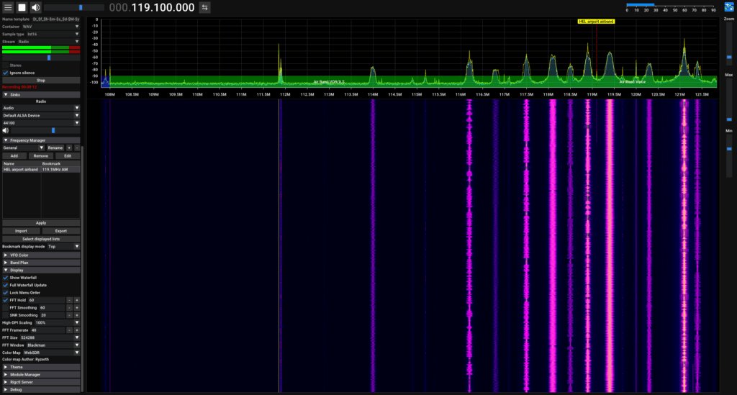This screenshot has height=395, width=737.
Task: Disable the FFT Hold checkbox
Action: pyautogui.click(x=6, y=301)
